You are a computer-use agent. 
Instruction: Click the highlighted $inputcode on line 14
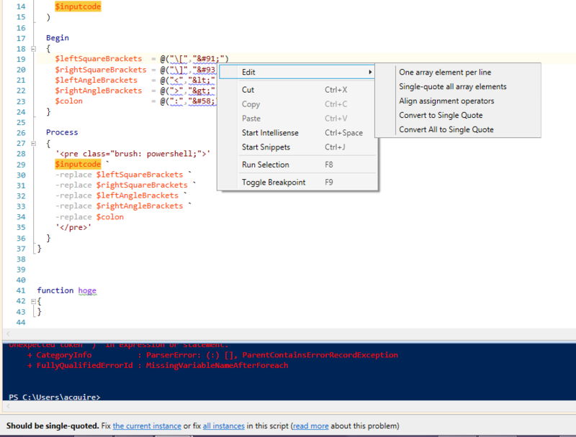(x=78, y=6)
